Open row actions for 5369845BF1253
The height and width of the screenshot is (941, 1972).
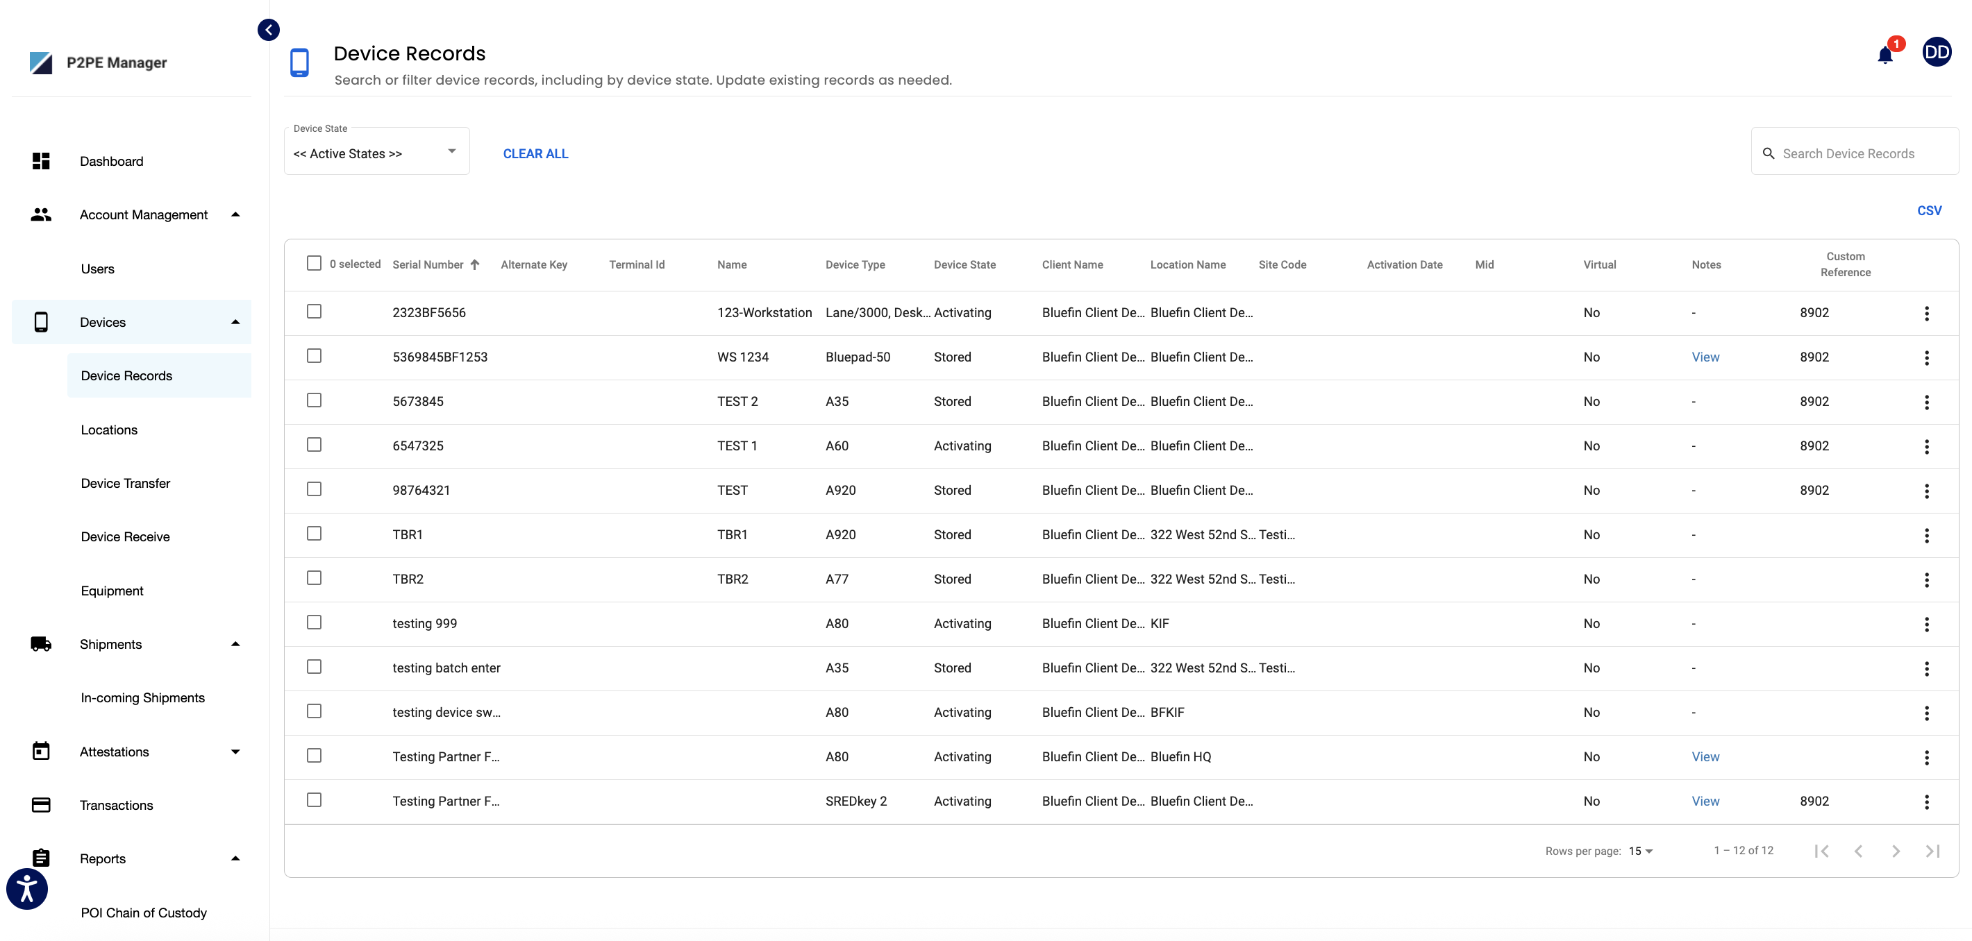(1927, 357)
